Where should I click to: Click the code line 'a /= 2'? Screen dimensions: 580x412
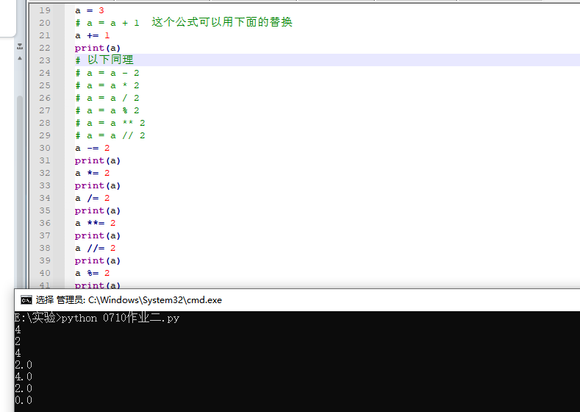tap(93, 198)
